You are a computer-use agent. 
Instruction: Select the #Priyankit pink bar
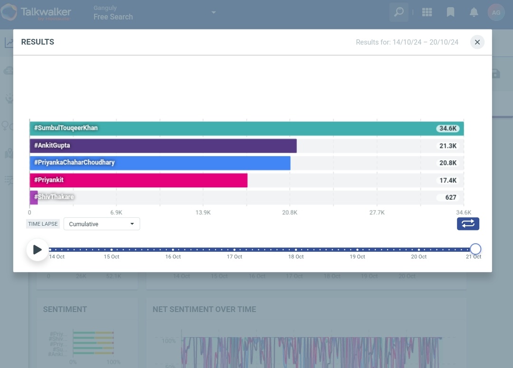(138, 180)
